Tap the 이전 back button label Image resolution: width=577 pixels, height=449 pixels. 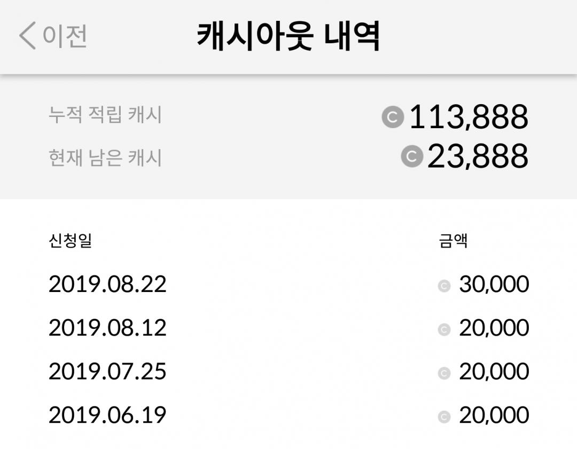pos(65,36)
